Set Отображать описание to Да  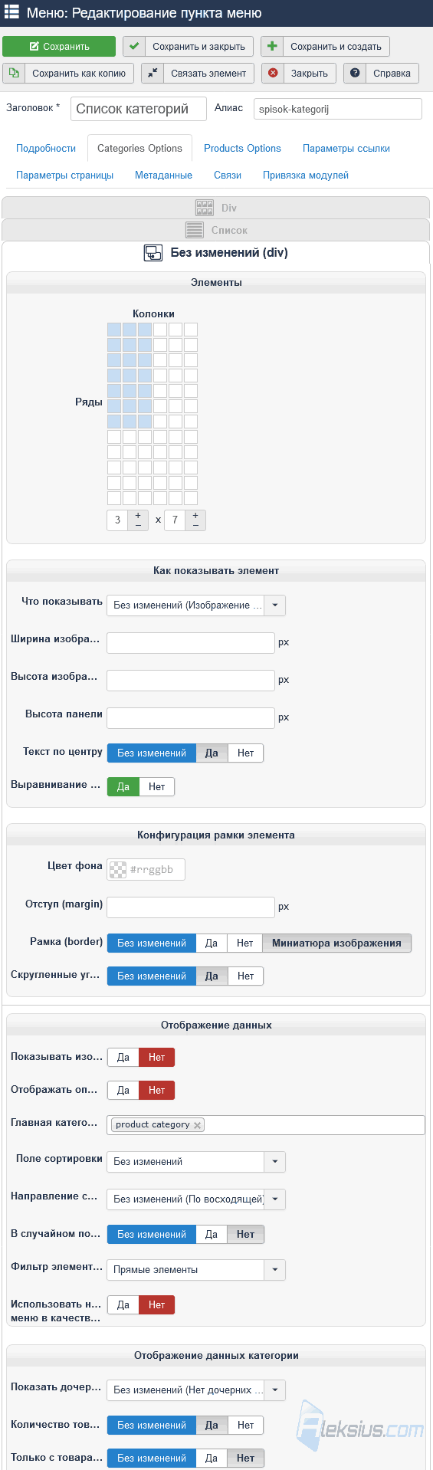pyautogui.click(x=123, y=1091)
